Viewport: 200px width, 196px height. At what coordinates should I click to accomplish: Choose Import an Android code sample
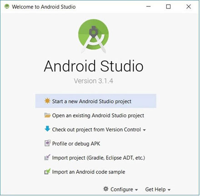[89, 172]
